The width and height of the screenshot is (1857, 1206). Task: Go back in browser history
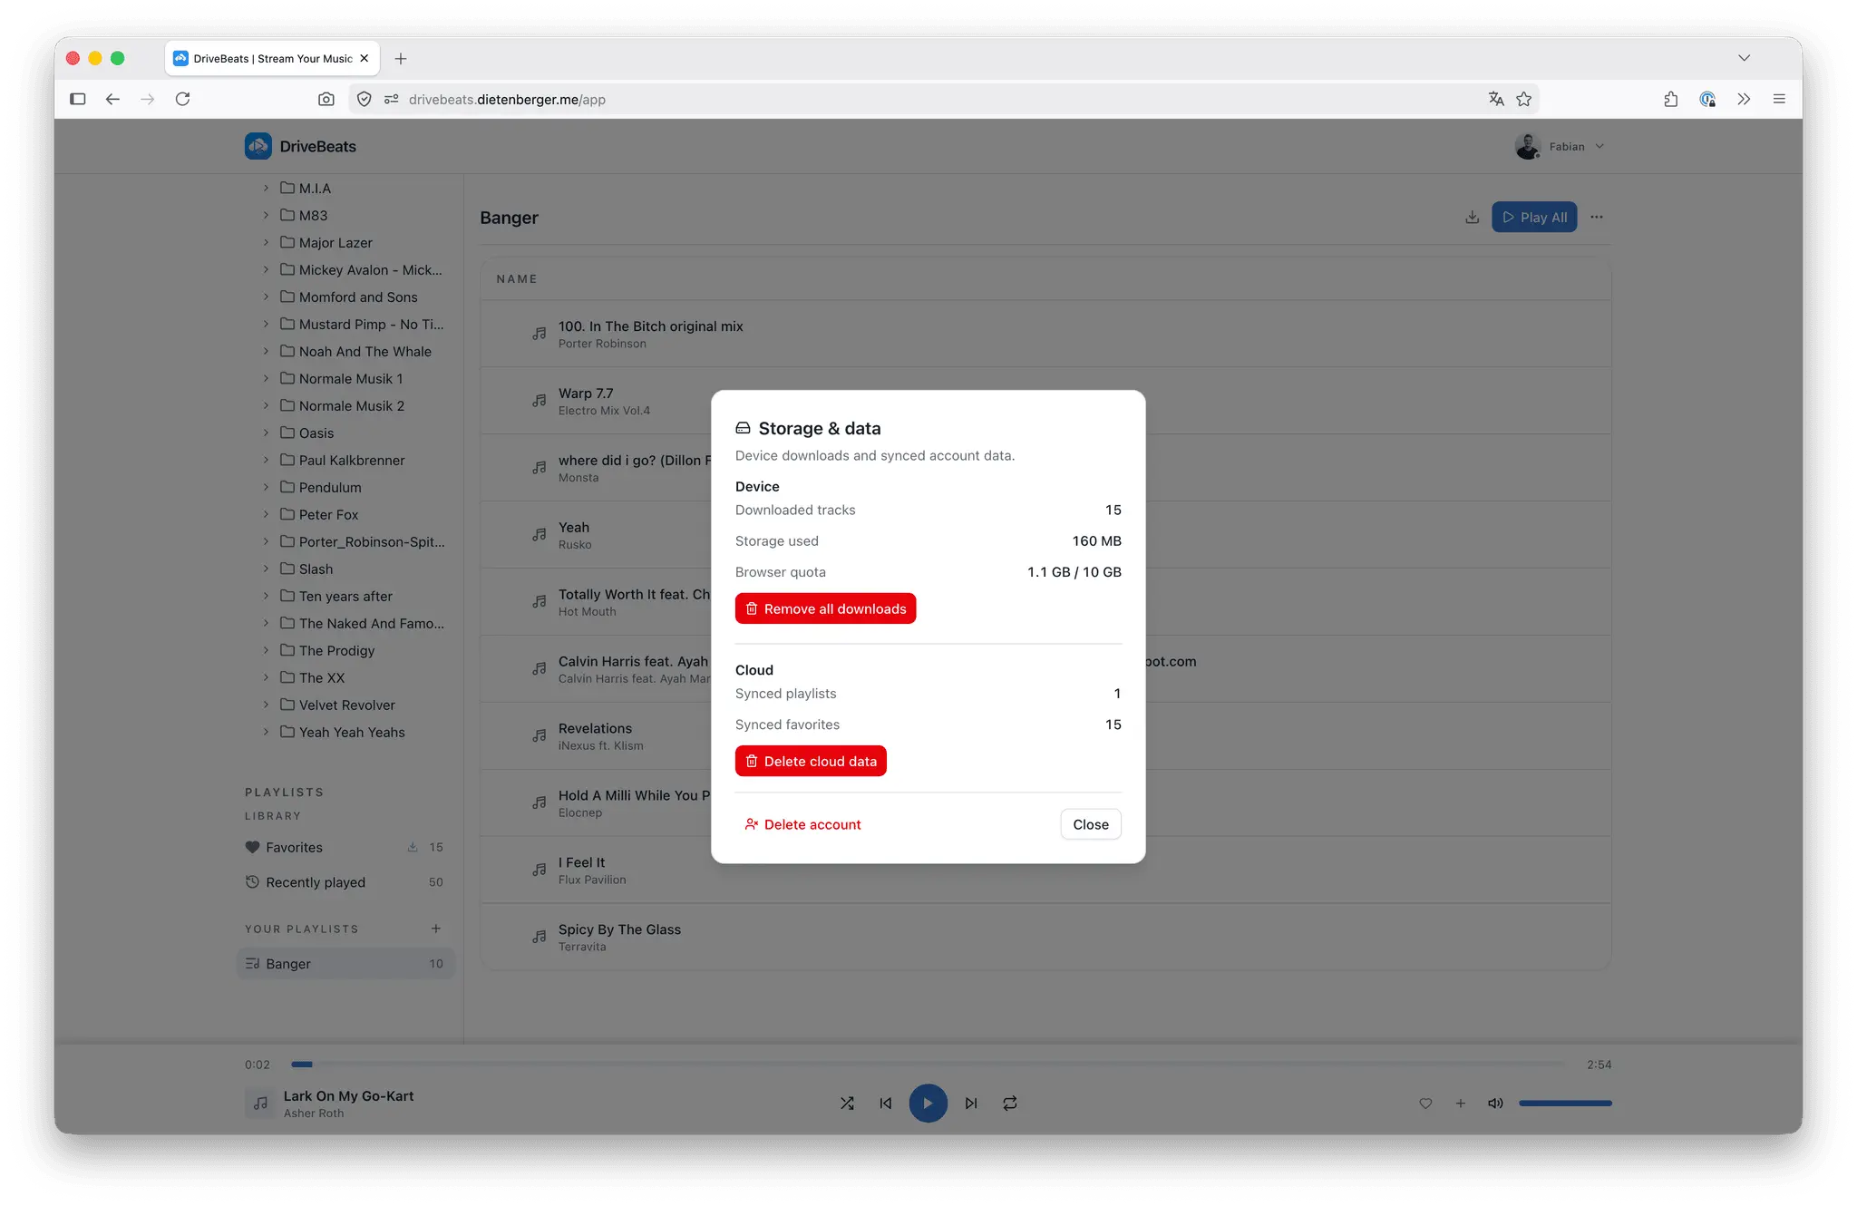click(x=112, y=99)
